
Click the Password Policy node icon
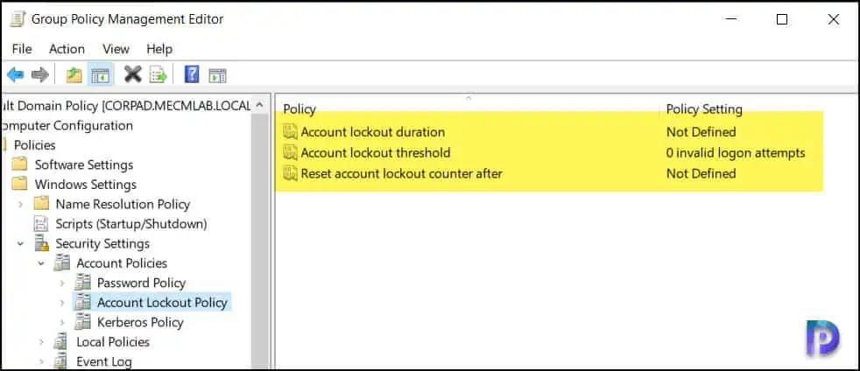[x=83, y=283]
